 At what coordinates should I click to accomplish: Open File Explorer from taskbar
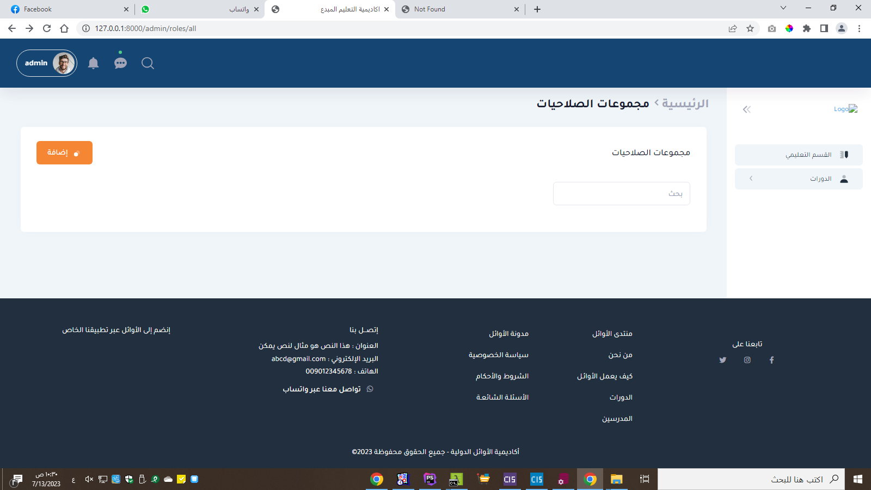click(616, 479)
